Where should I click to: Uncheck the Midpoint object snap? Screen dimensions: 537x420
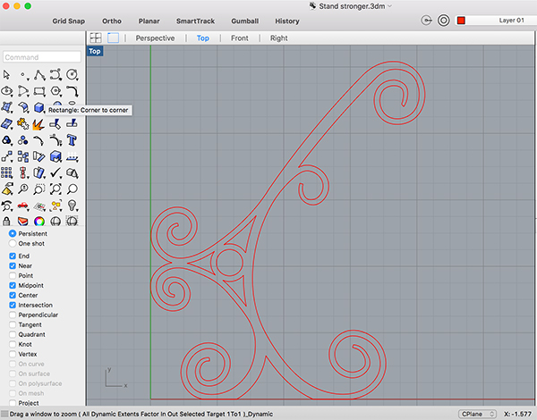coord(13,285)
